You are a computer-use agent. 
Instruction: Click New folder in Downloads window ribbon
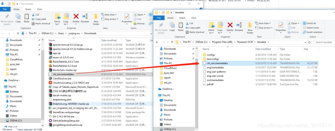pos(96,19)
